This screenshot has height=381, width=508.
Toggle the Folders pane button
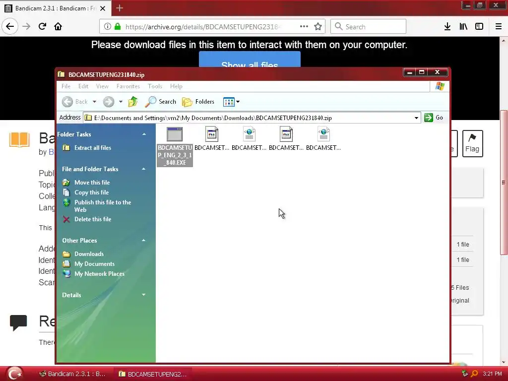point(198,102)
